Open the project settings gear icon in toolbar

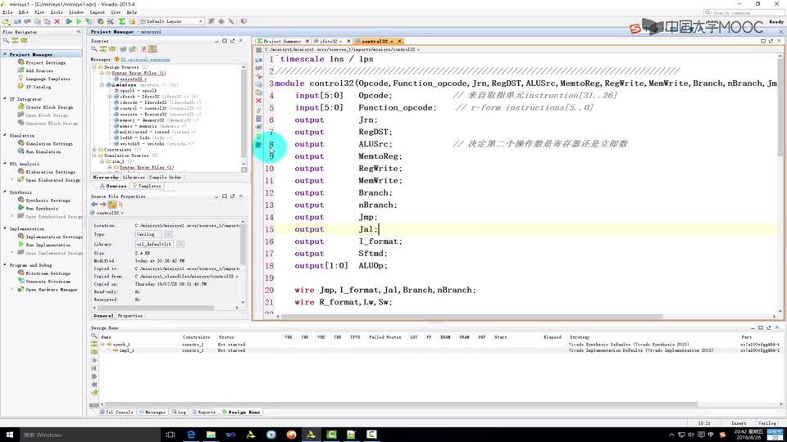100,21
